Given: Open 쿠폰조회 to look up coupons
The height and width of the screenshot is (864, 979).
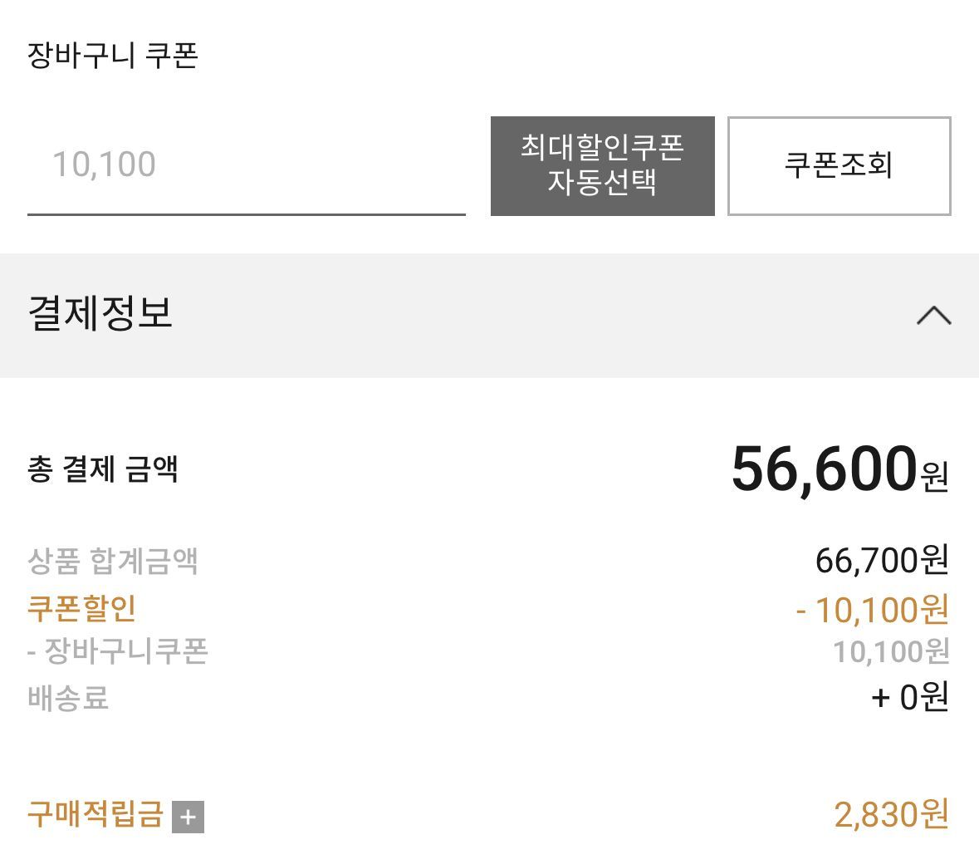Looking at the screenshot, I should click(x=839, y=166).
